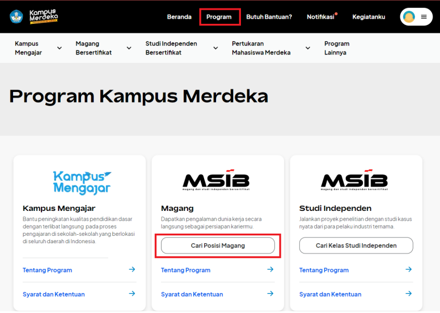Image resolution: width=440 pixels, height=313 pixels.
Task: Click the Program Kampus Merdeka page heading
Action: click(138, 96)
